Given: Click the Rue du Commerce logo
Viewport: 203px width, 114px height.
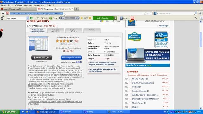Looking at the screenshot, I should (134, 36).
